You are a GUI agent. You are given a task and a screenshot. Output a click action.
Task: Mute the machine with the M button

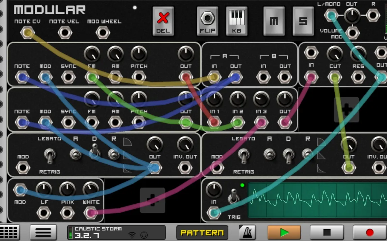274,21
